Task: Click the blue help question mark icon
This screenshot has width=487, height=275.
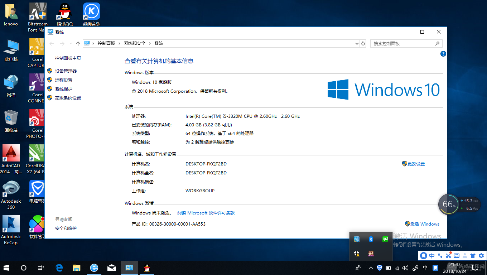Action: (x=443, y=54)
